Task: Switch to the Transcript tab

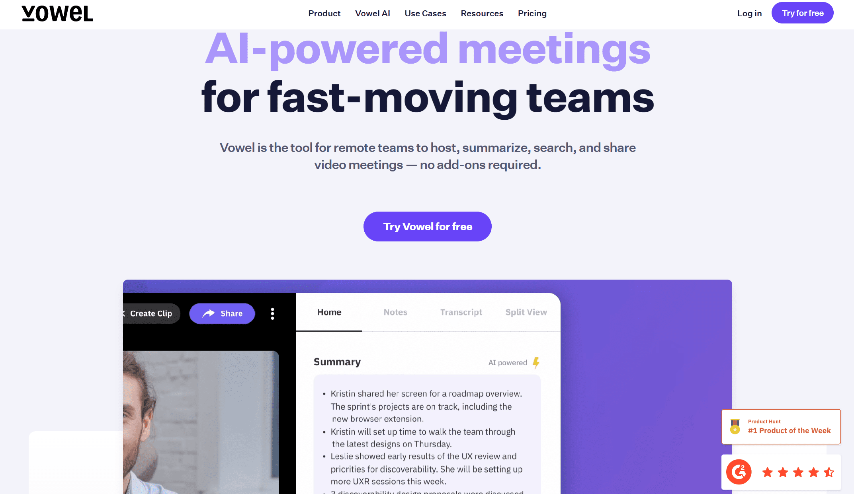Action: 461,312
